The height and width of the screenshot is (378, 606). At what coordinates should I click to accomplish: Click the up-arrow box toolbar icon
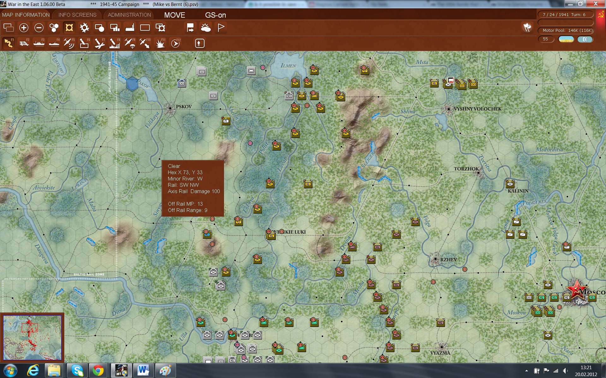pos(199,43)
